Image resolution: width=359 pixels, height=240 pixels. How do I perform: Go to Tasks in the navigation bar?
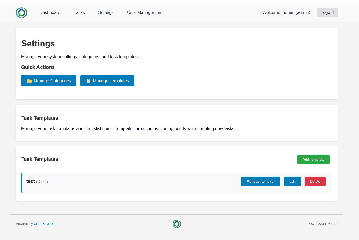pyautogui.click(x=79, y=13)
